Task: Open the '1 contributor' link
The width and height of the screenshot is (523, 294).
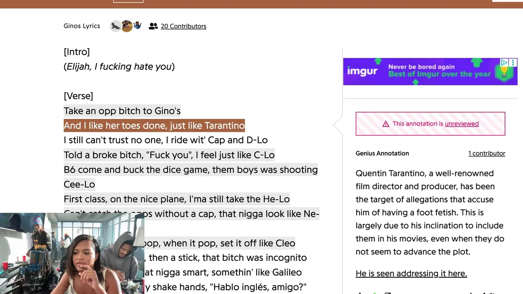Action: click(x=487, y=154)
